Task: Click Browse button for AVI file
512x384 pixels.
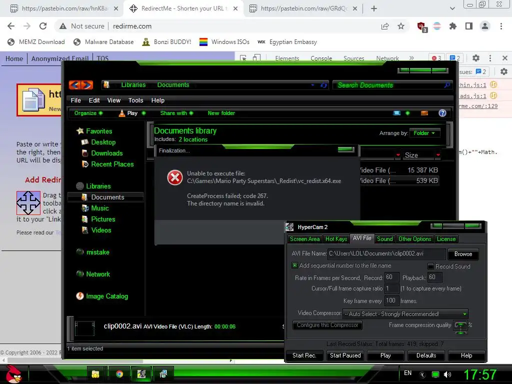Action: coord(463,253)
